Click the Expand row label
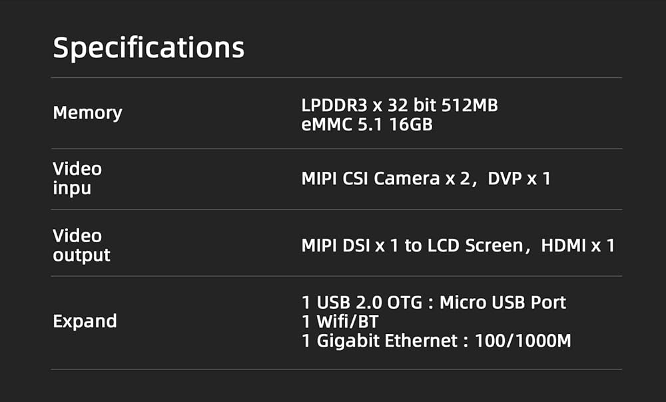This screenshot has width=666, height=402. [x=85, y=321]
